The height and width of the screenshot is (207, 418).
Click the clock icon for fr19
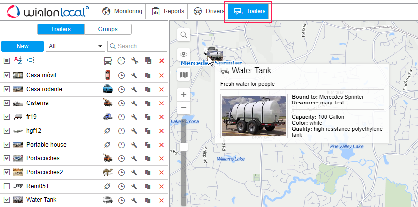pyautogui.click(x=121, y=117)
